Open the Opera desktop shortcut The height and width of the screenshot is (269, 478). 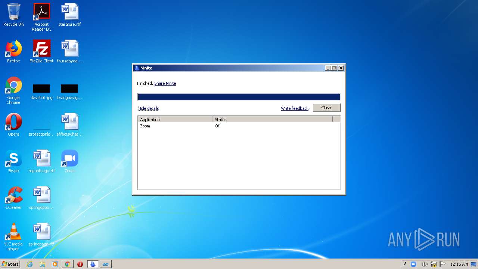tap(13, 125)
